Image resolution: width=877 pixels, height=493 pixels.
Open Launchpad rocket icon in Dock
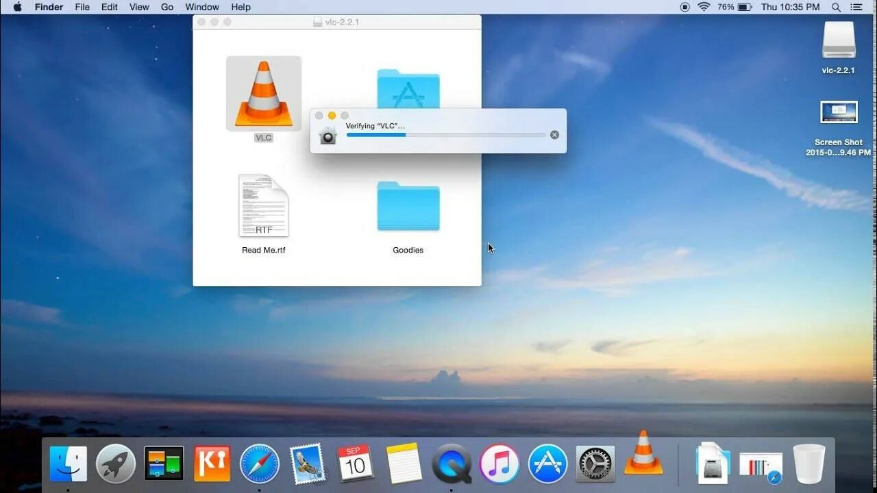pyautogui.click(x=116, y=464)
